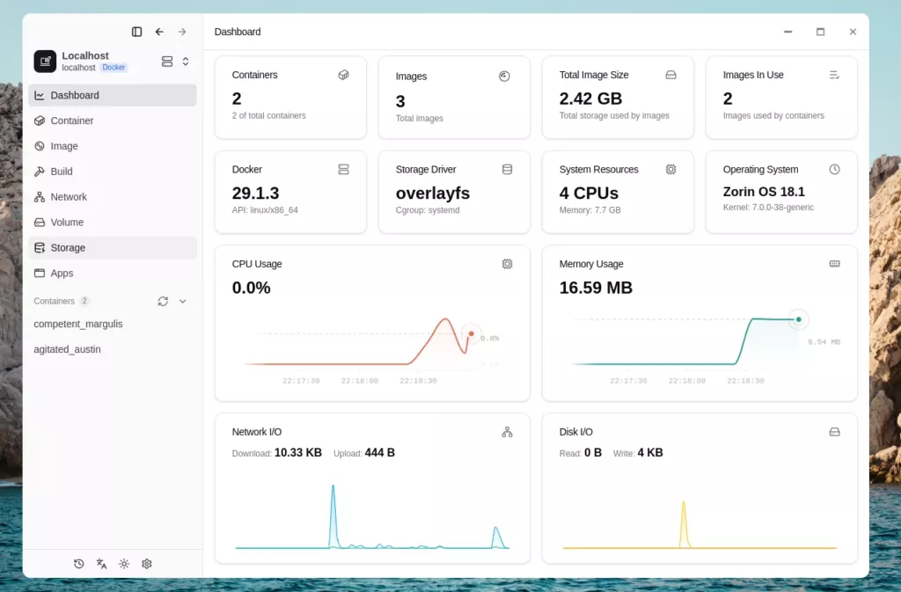The height and width of the screenshot is (592, 901).
Task: Toggle the sidebar panel icon
Action: (x=136, y=32)
